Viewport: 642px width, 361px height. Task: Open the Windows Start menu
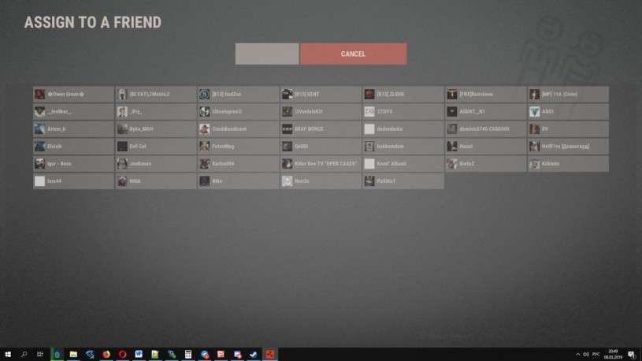(x=8, y=355)
